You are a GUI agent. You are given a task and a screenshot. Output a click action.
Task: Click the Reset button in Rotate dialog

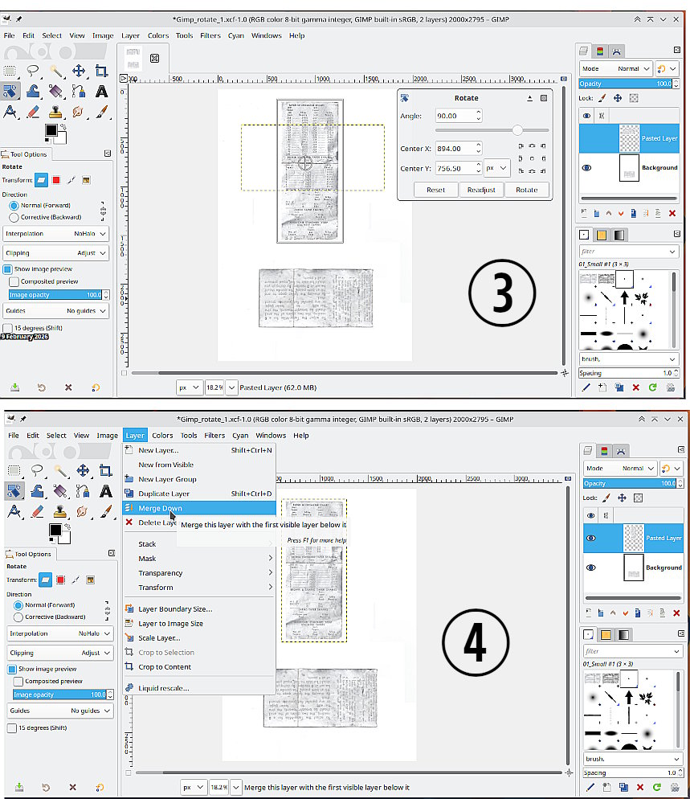pyautogui.click(x=436, y=190)
